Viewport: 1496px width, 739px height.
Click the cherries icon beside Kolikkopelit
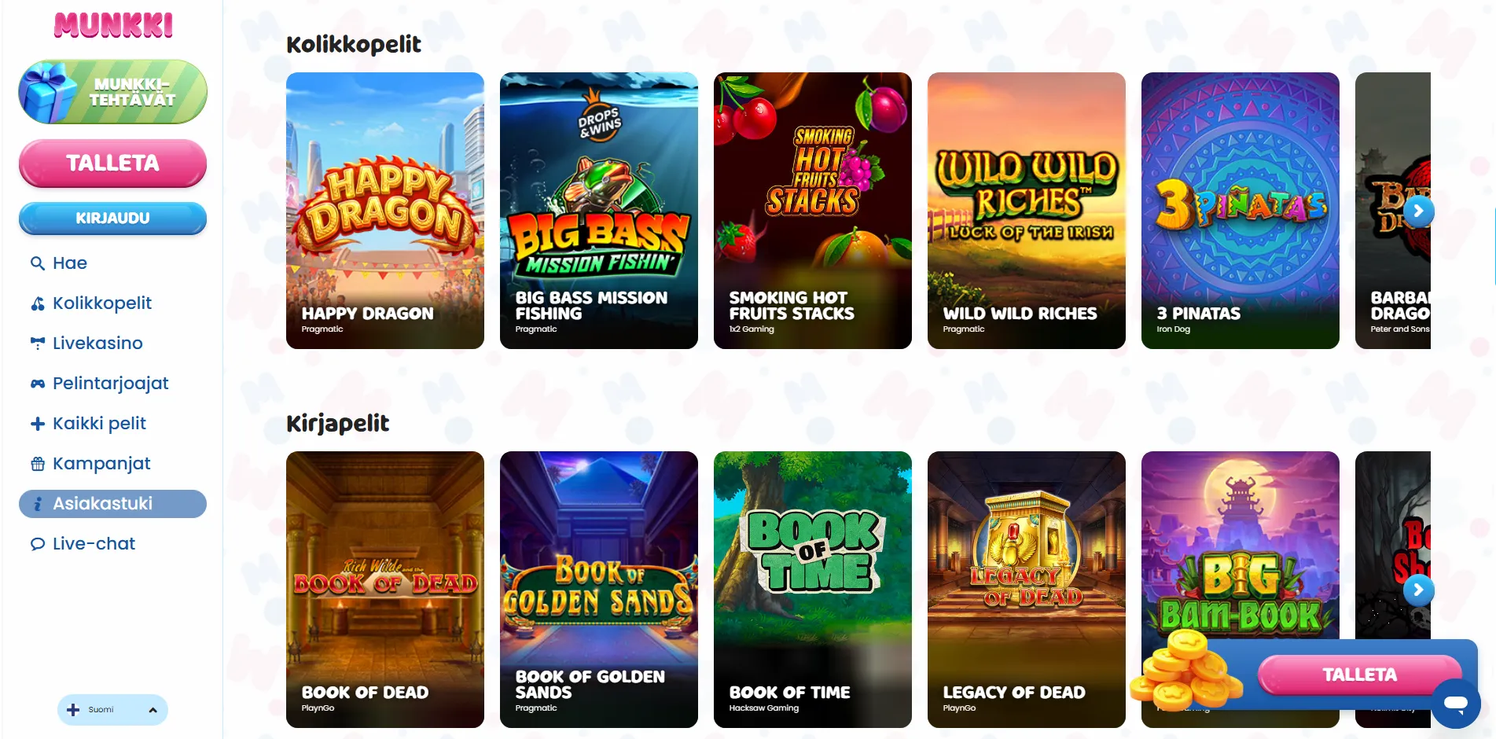pos(37,303)
